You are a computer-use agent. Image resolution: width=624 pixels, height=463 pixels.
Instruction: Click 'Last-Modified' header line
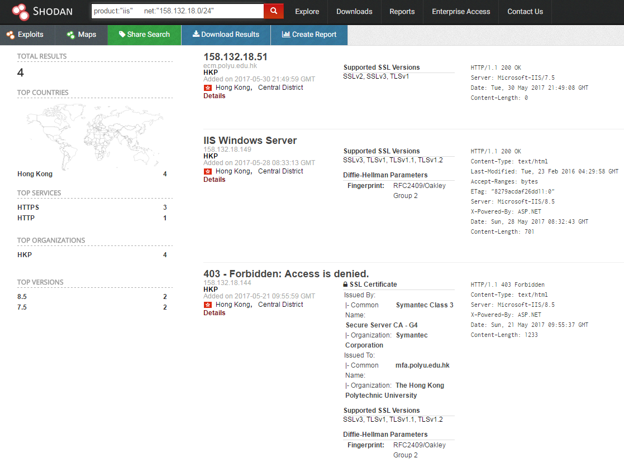545,172
